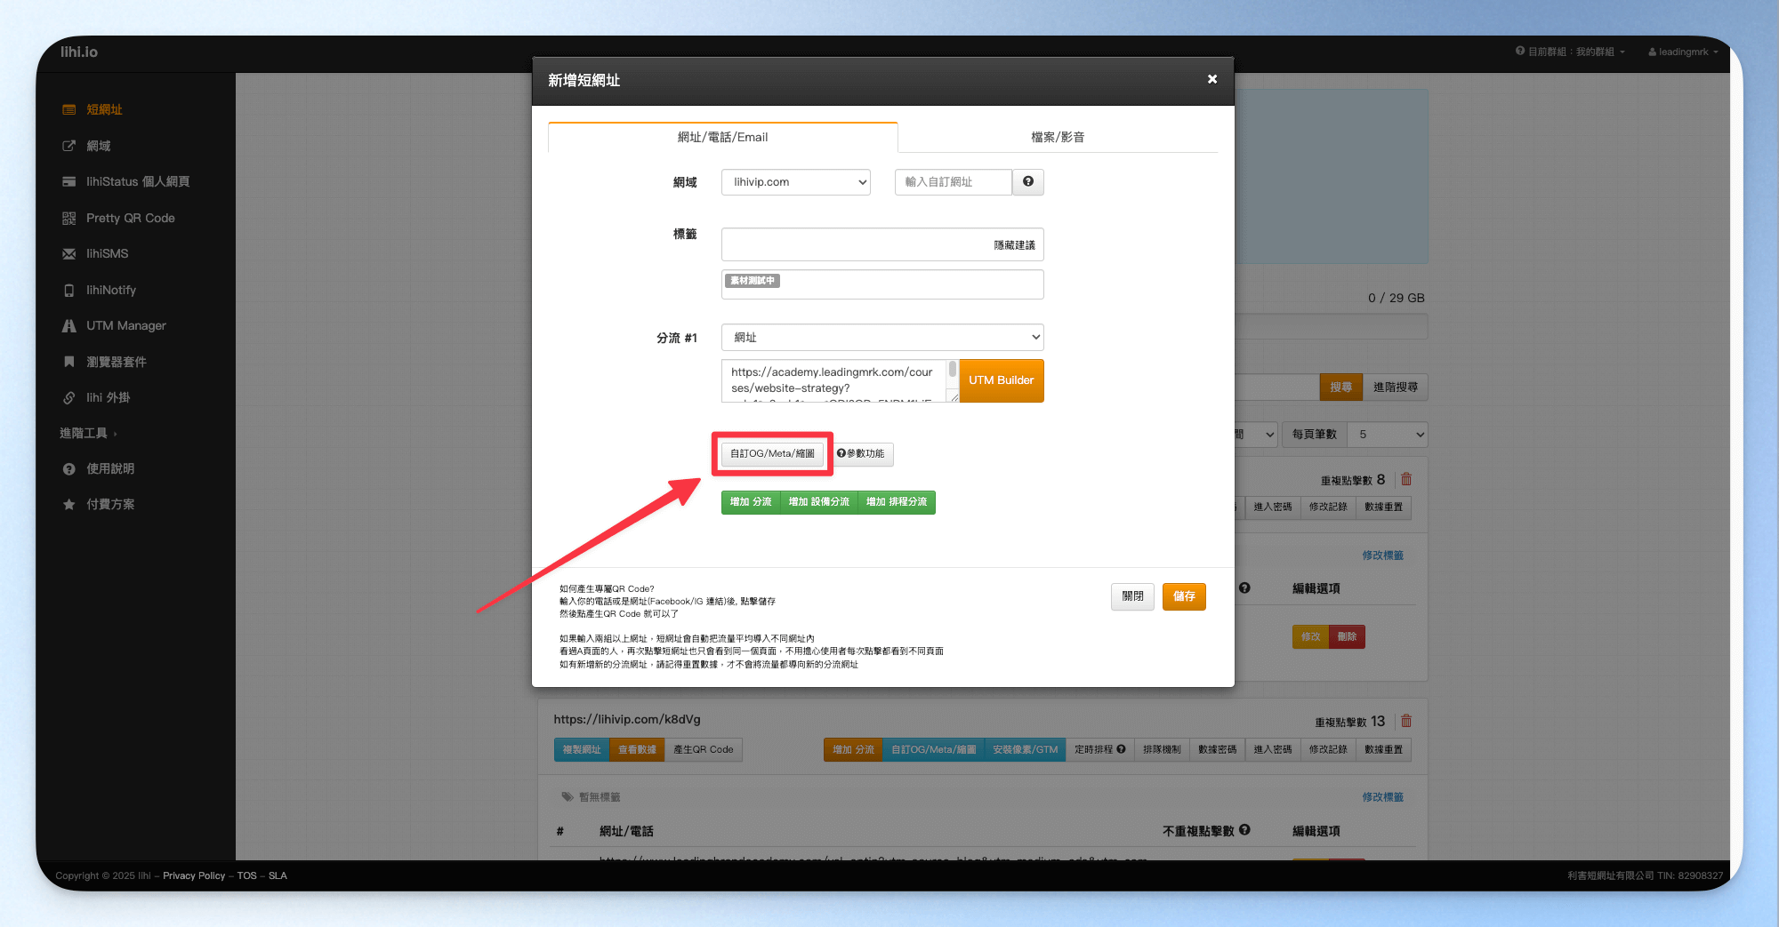Click the 增加 設備分流 button
1779x927 pixels.
point(818,502)
